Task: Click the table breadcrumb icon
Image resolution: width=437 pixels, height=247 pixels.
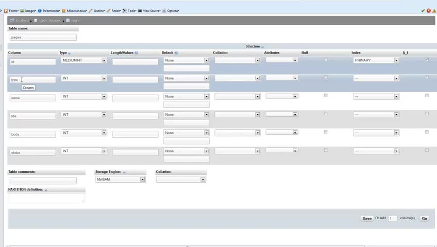Action: pos(68,20)
